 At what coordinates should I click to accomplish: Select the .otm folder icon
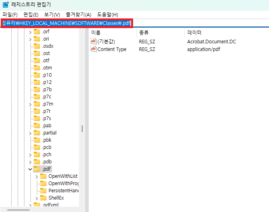pos(37,68)
